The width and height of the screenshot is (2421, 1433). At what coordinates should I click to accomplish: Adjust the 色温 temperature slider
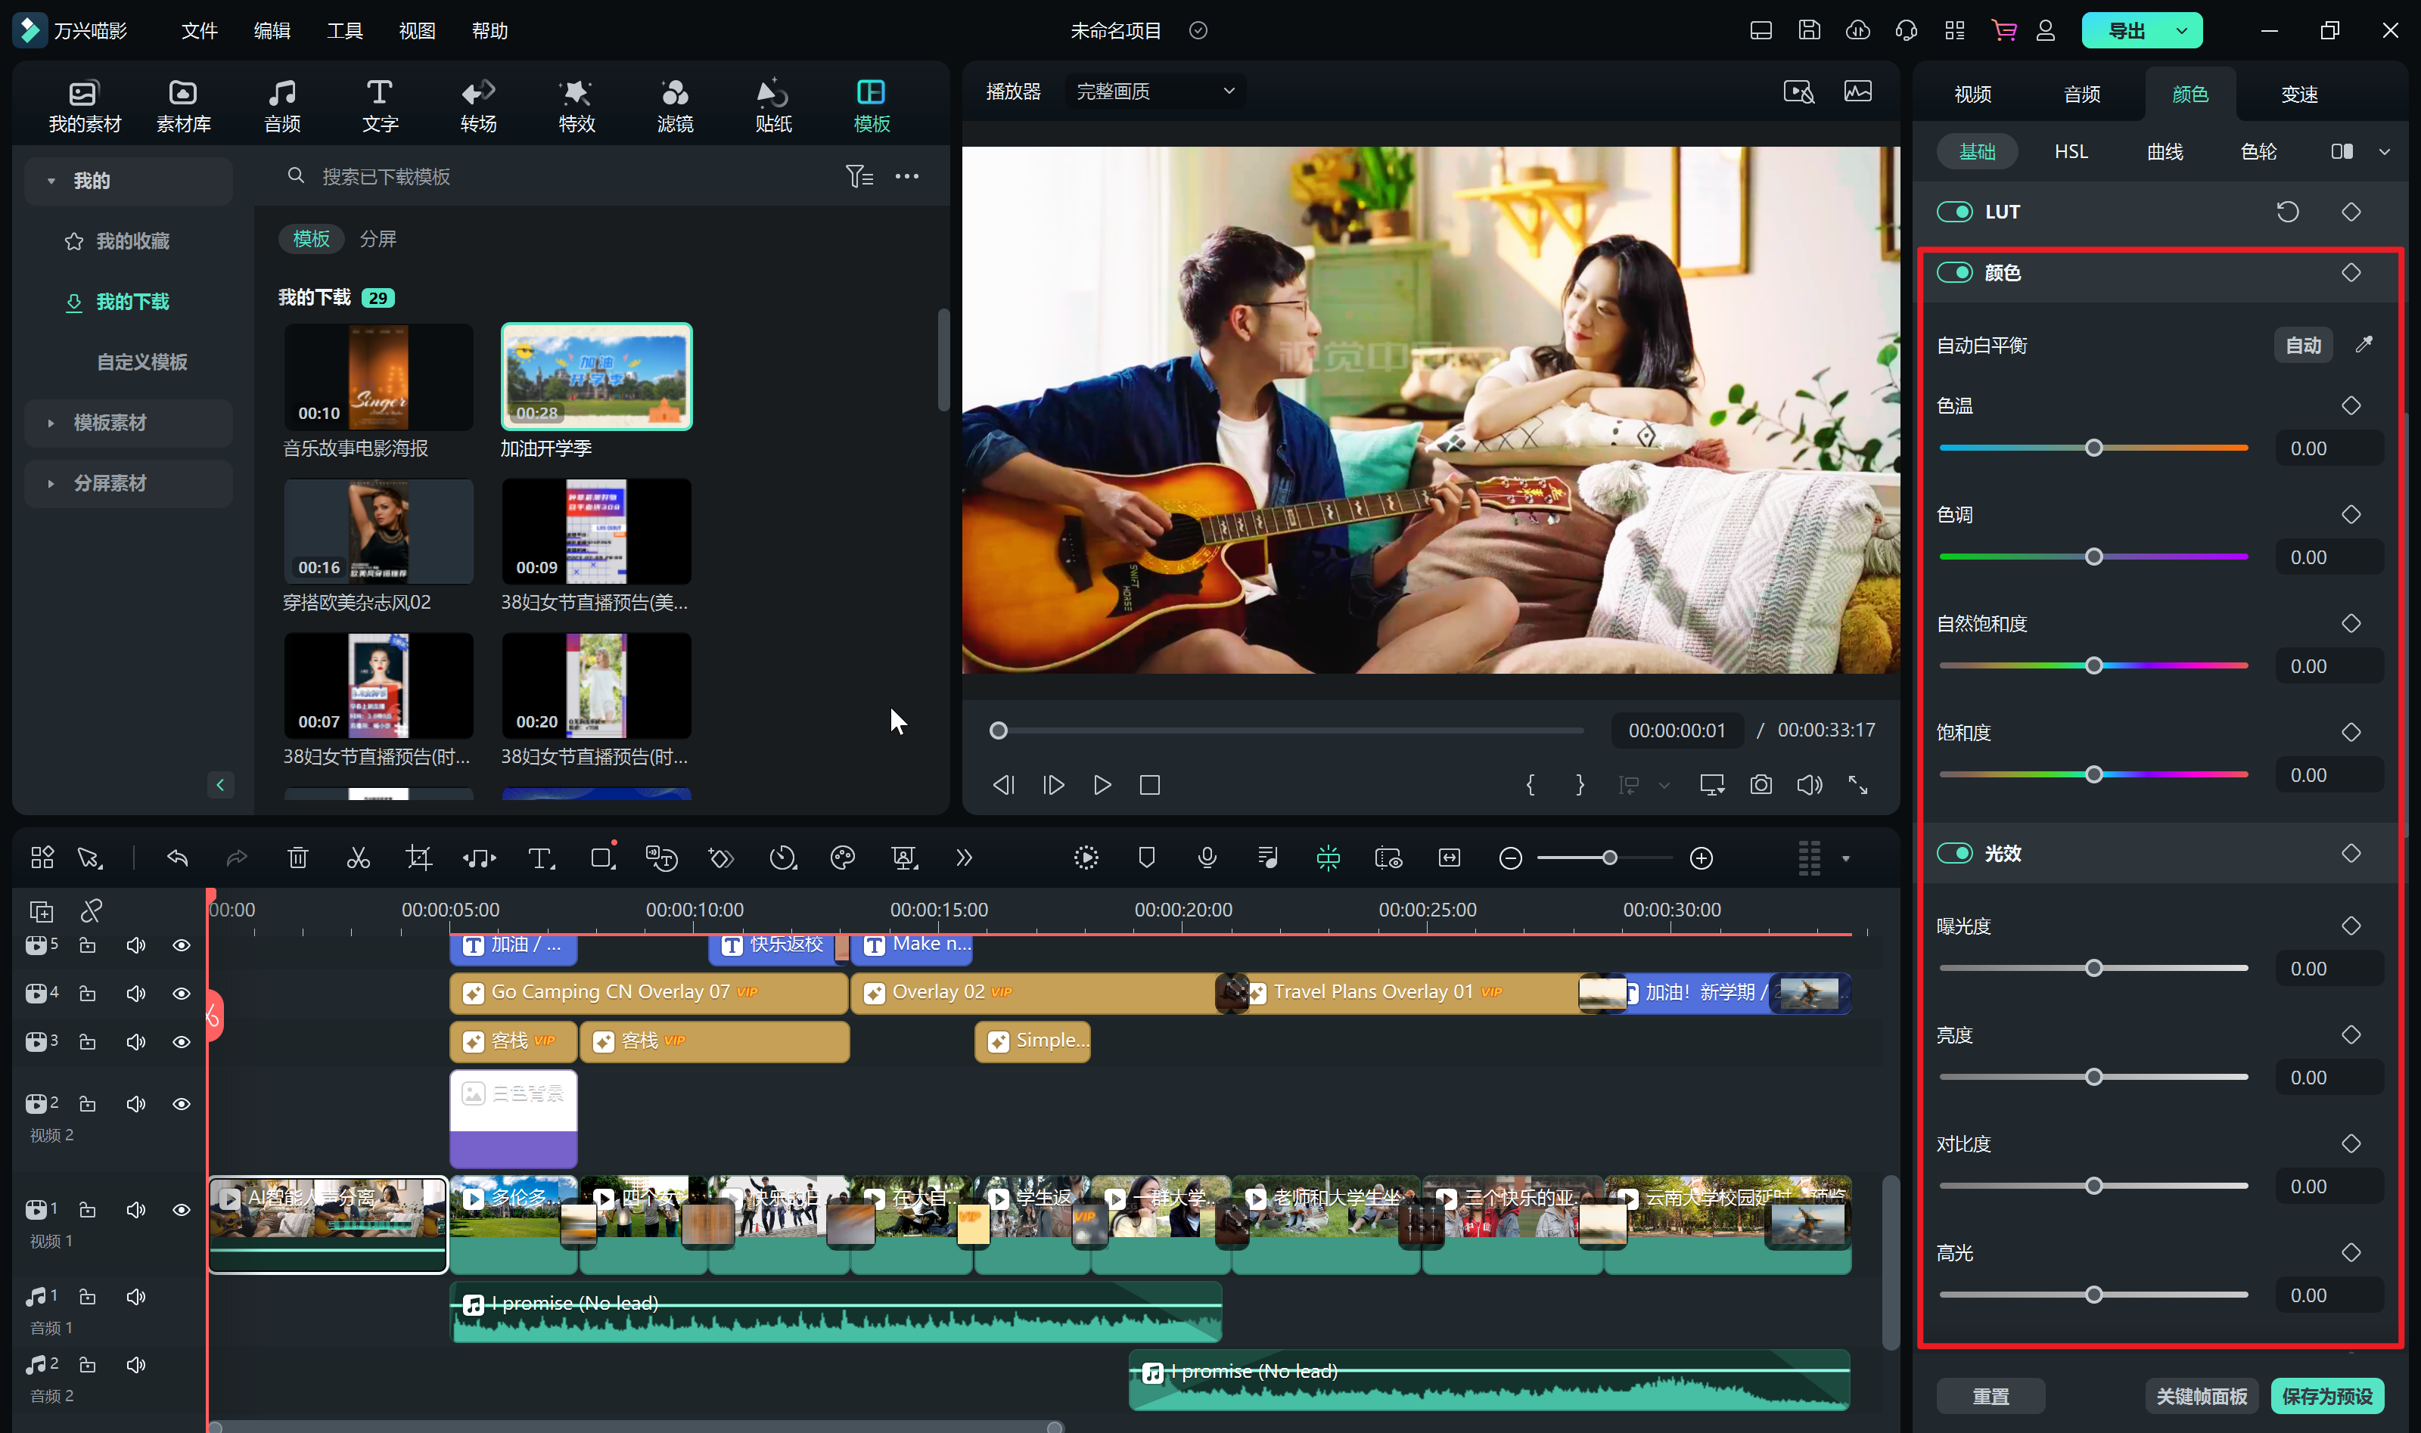2093,447
